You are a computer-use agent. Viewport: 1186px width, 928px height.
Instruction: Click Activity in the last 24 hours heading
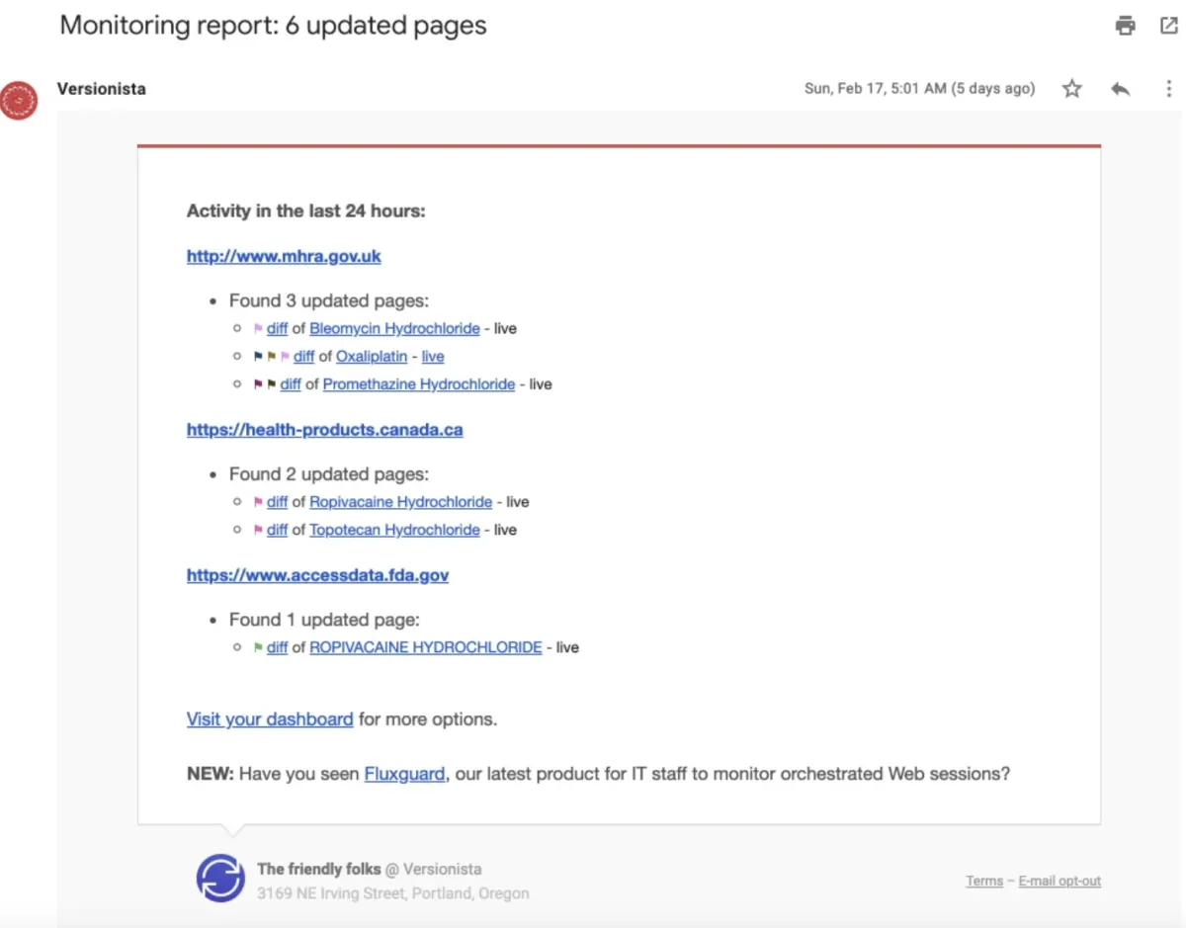coord(306,211)
